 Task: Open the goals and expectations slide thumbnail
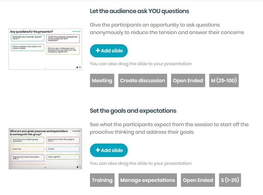coord(45,149)
